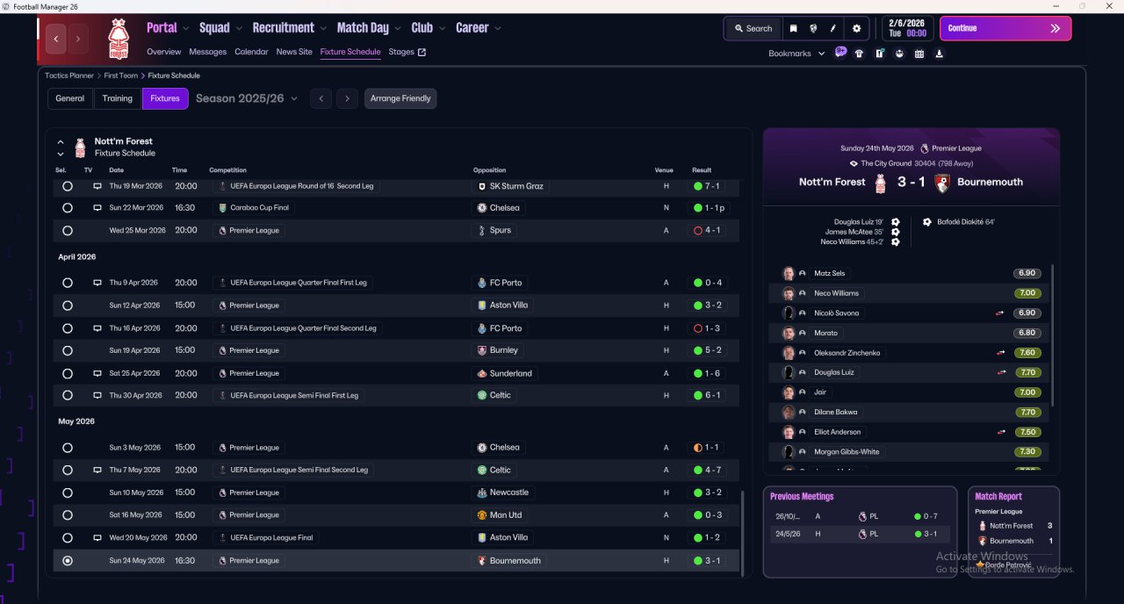This screenshot has width=1124, height=604.
Task: Click the Sunderland club badge
Action: click(482, 373)
